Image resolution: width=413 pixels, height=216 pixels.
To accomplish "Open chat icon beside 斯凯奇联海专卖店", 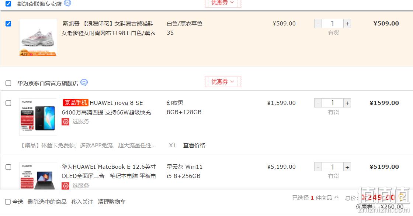I will tap(67, 3).
